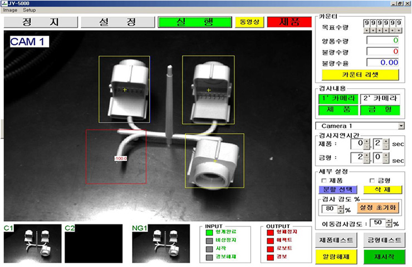Click the 정지 (Stop) button

click(39, 22)
